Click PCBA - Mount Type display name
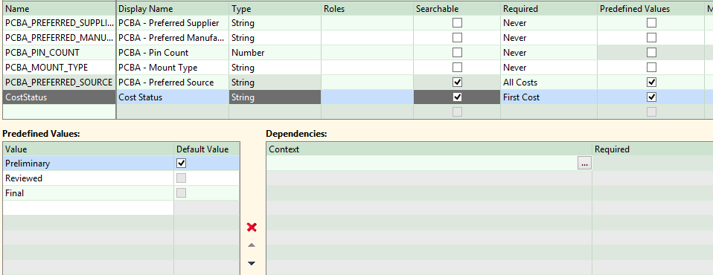The height and width of the screenshot is (275, 713). (x=173, y=68)
